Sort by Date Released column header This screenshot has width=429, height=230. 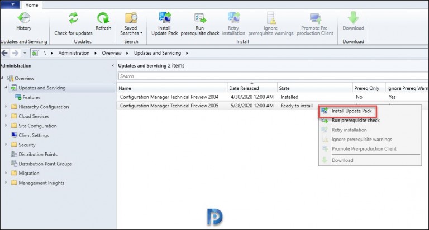coord(252,88)
